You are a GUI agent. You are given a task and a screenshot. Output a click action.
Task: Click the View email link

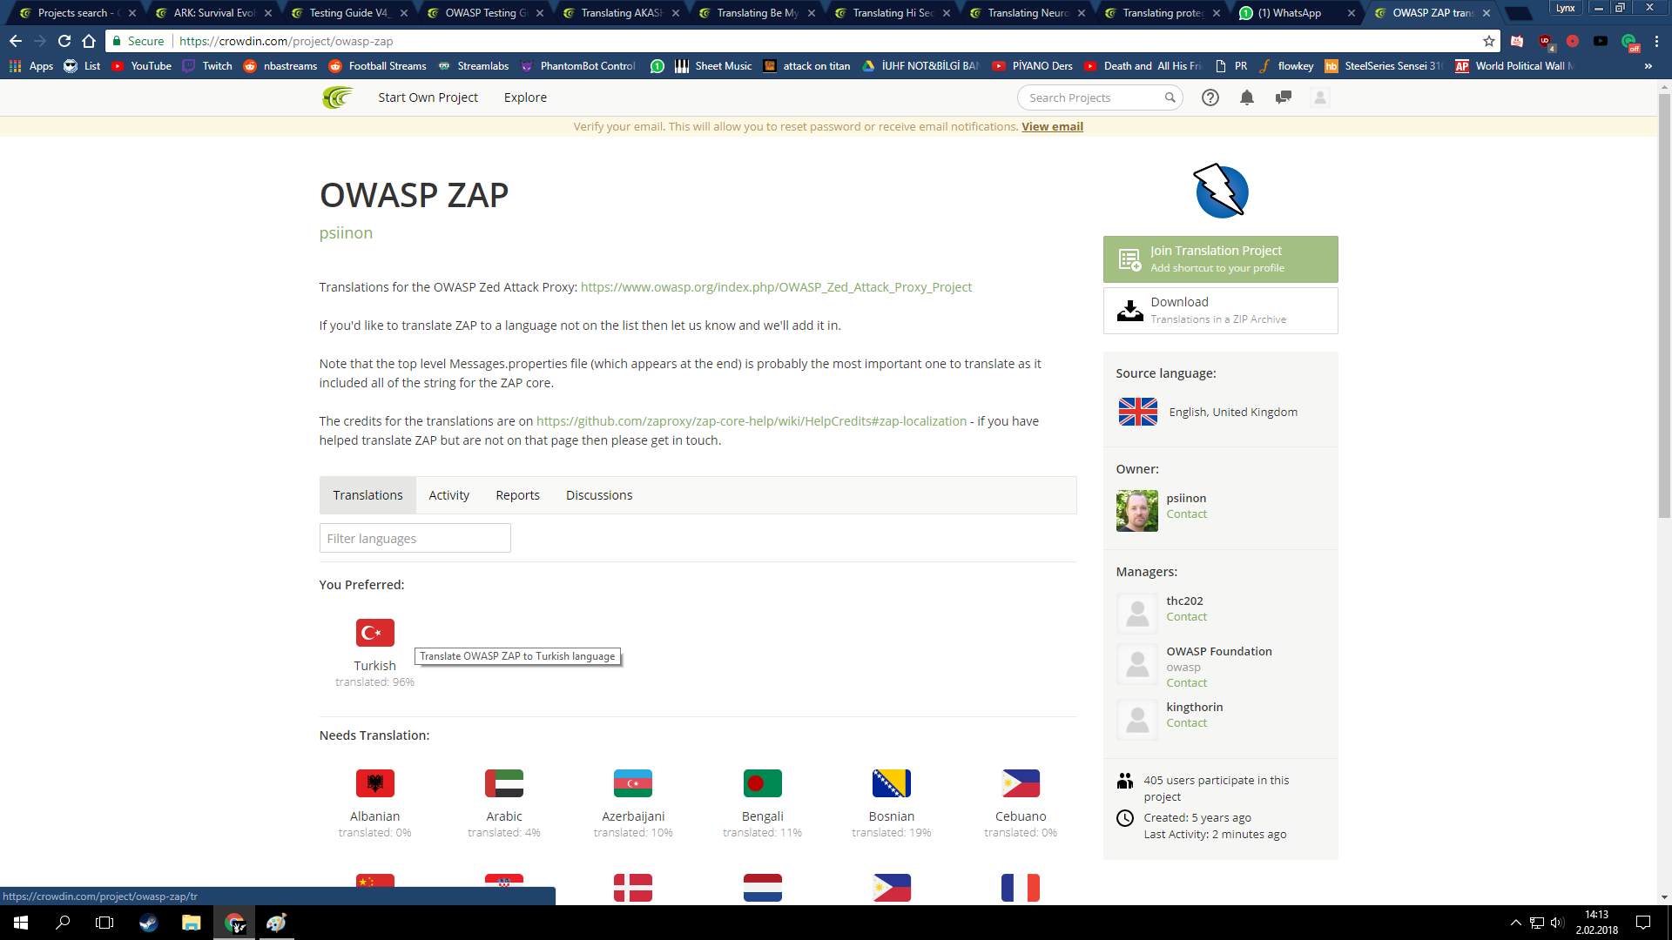click(1052, 126)
